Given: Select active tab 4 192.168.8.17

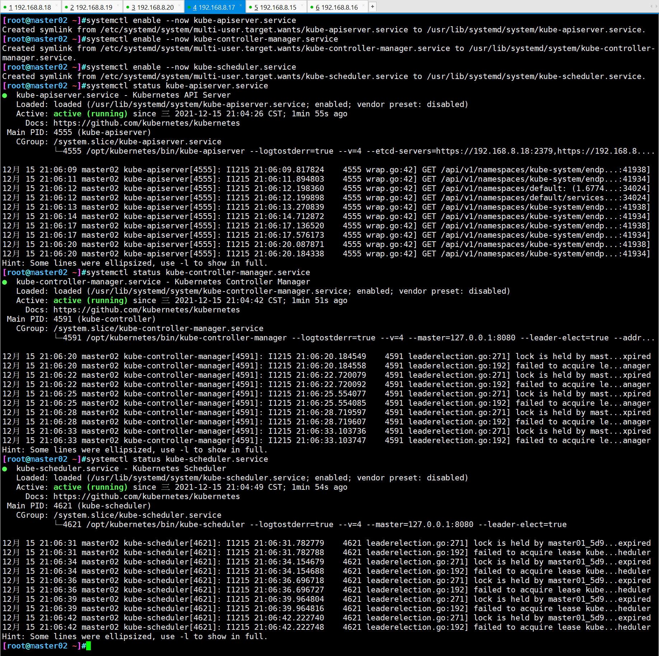Looking at the screenshot, I should coord(214,7).
